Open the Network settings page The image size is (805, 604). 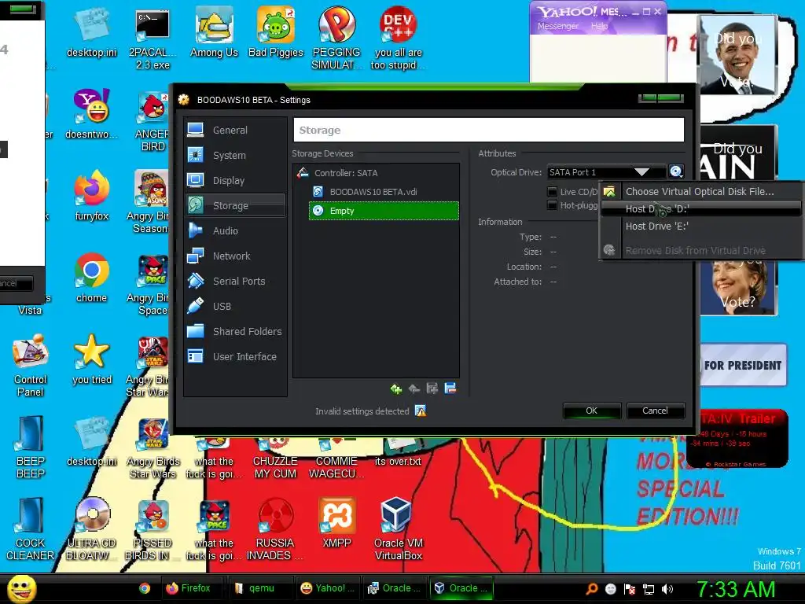(234, 256)
